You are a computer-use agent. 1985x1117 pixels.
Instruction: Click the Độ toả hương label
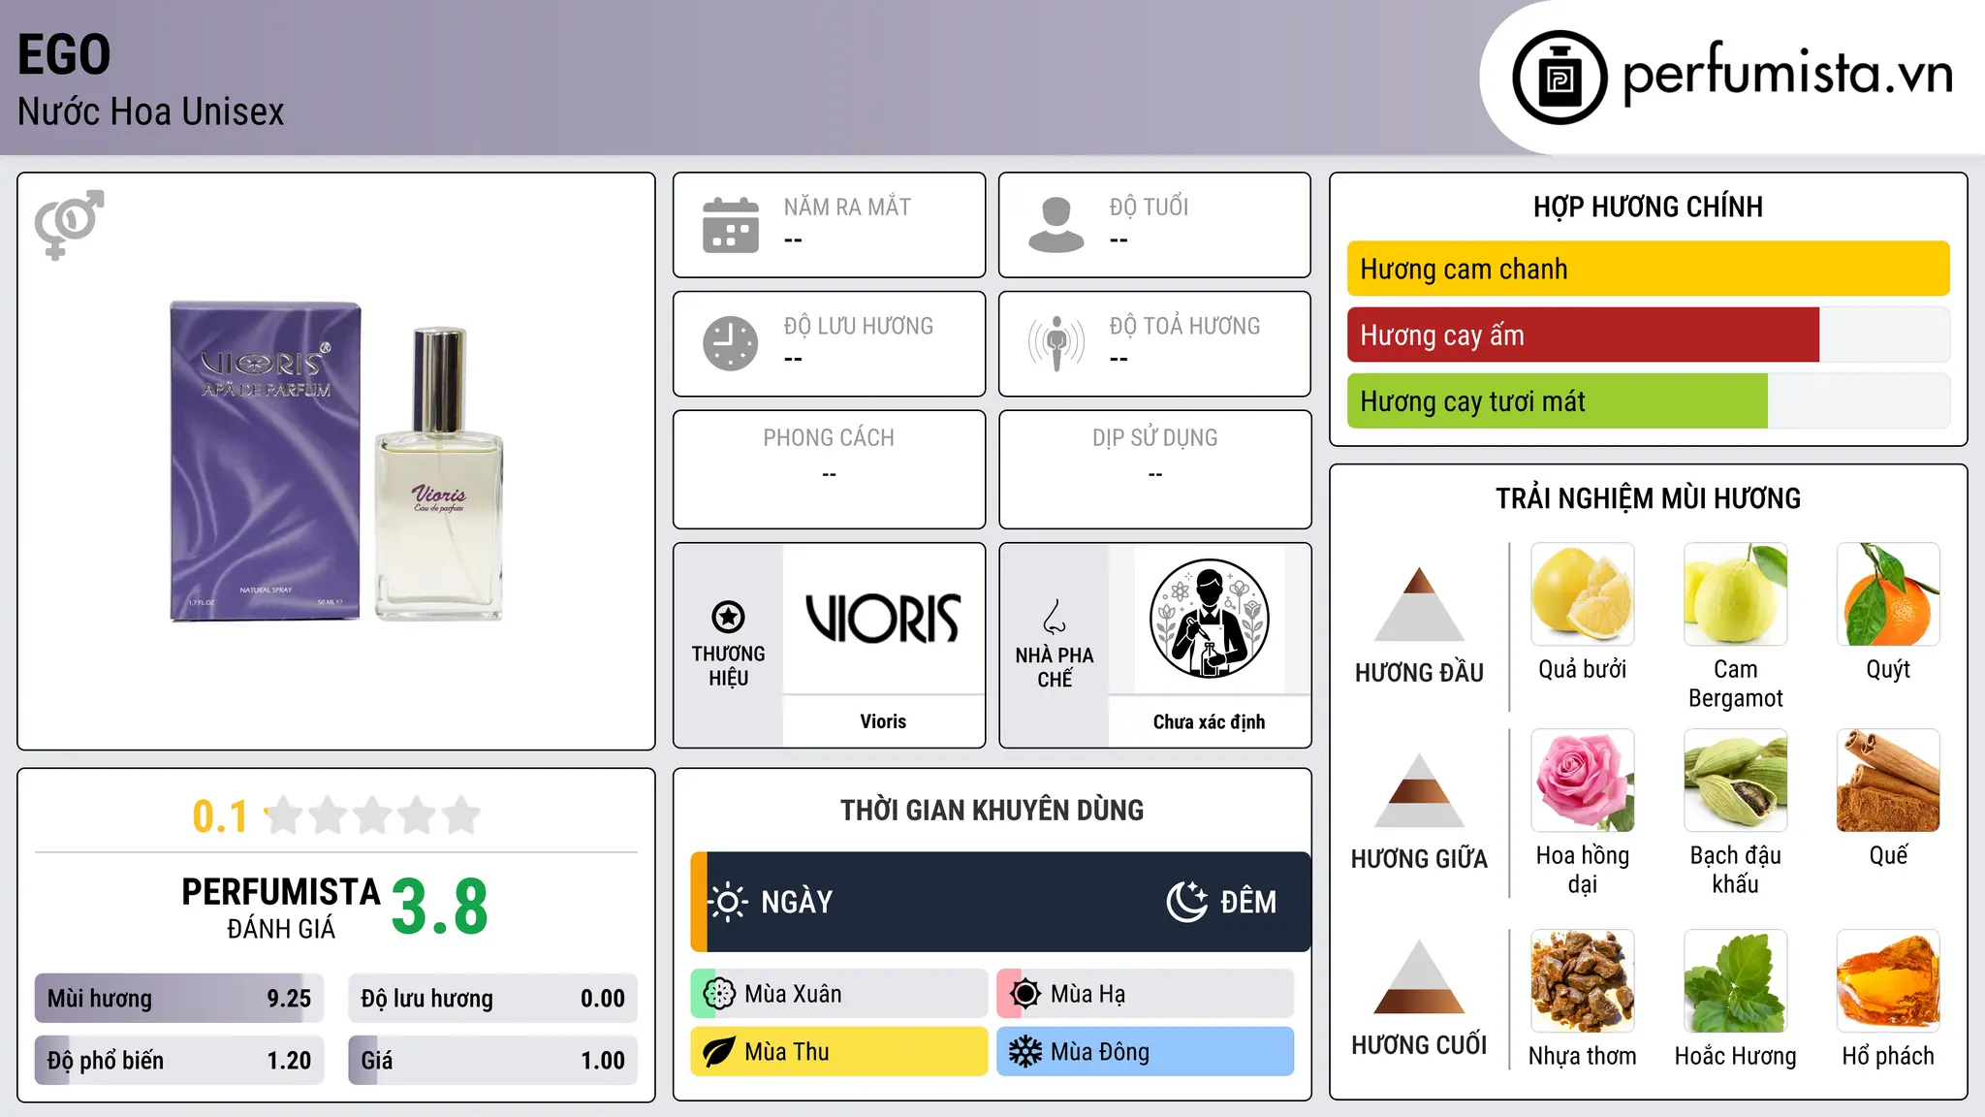[x=1184, y=326]
